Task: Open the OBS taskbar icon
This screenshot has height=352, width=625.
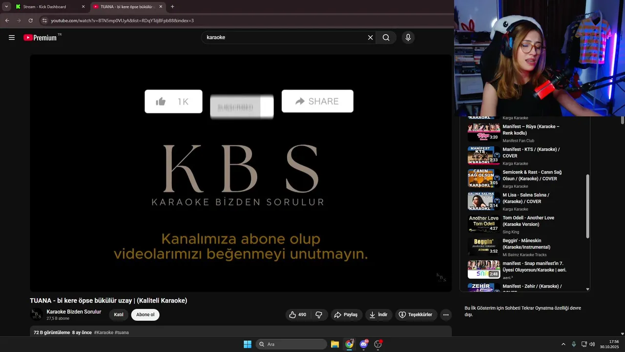Action: pyautogui.click(x=378, y=344)
